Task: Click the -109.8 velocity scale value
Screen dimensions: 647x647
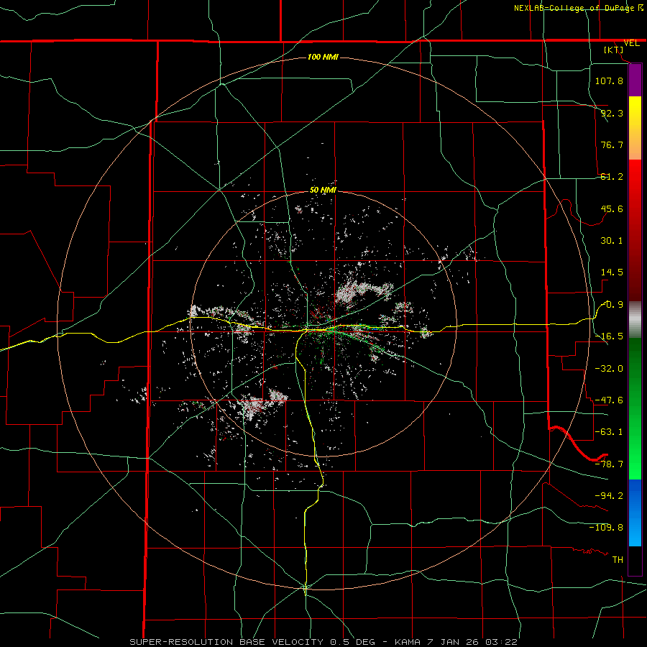Action: [x=606, y=528]
